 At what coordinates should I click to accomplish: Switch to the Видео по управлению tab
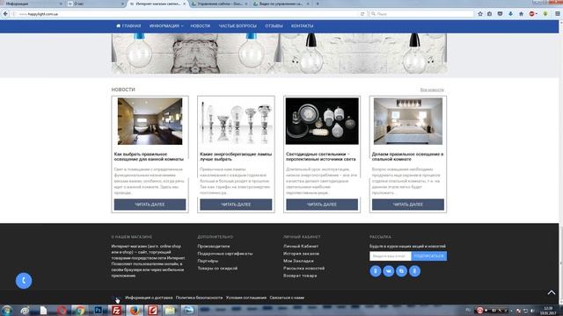pos(281,4)
